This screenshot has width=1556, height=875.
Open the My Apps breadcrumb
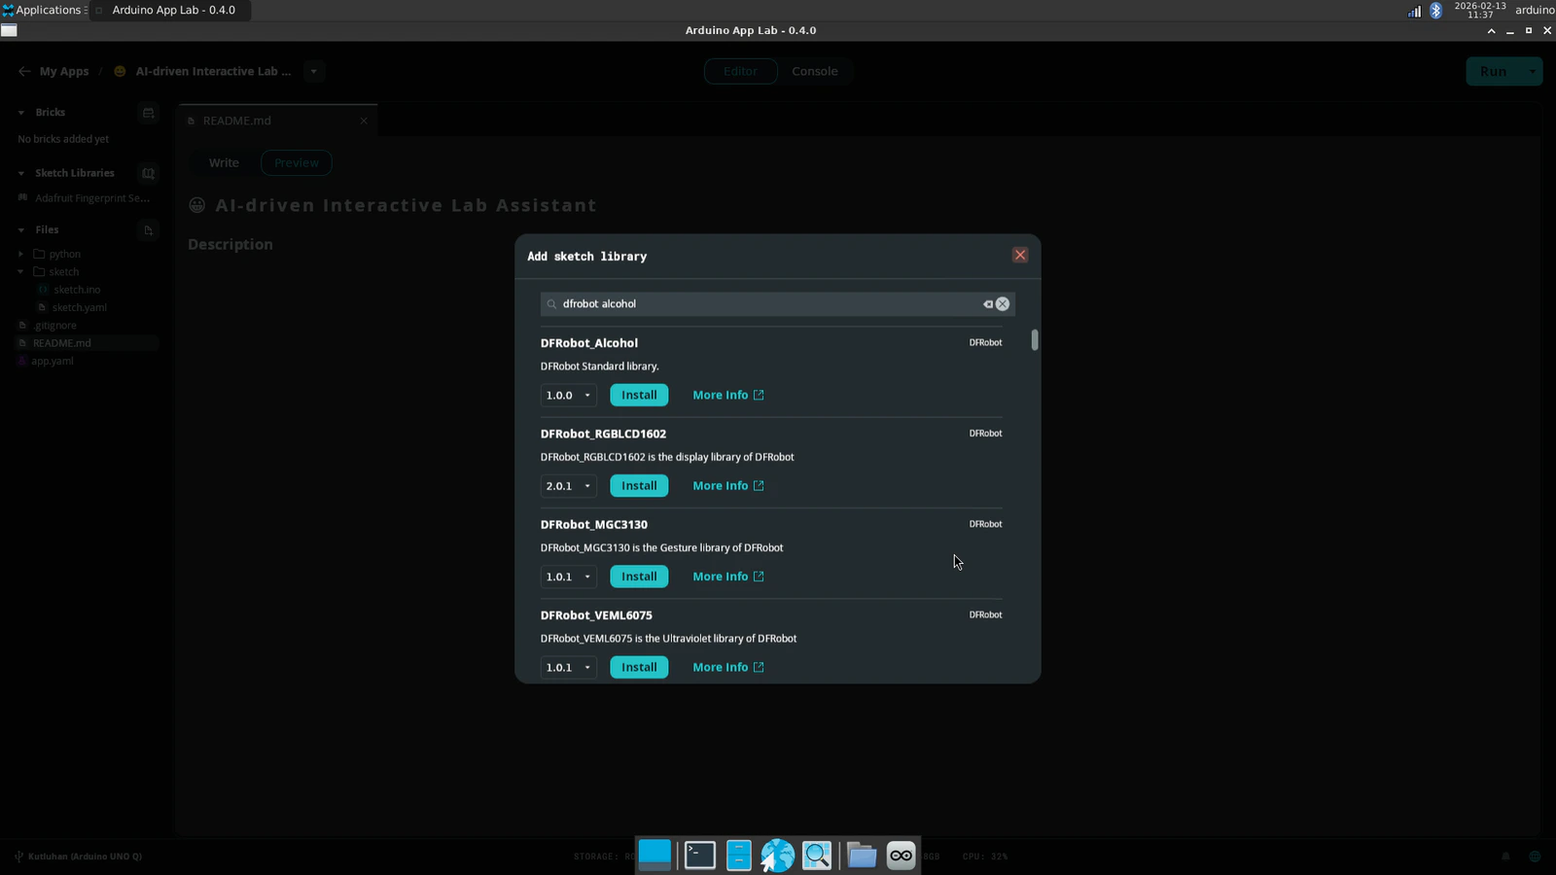coord(64,71)
